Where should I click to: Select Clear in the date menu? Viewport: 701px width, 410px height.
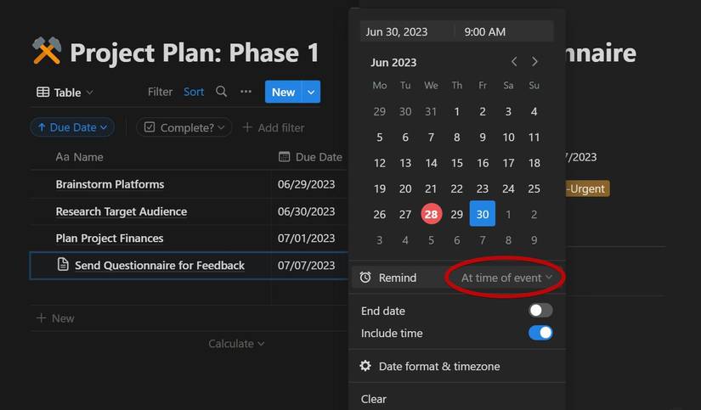(374, 399)
